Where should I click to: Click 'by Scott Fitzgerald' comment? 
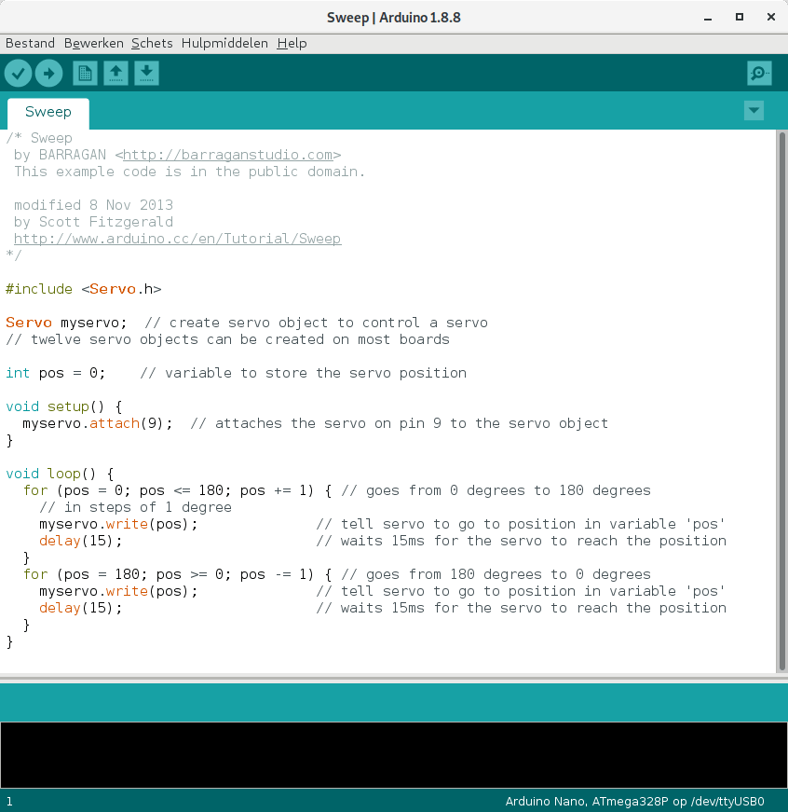point(94,222)
